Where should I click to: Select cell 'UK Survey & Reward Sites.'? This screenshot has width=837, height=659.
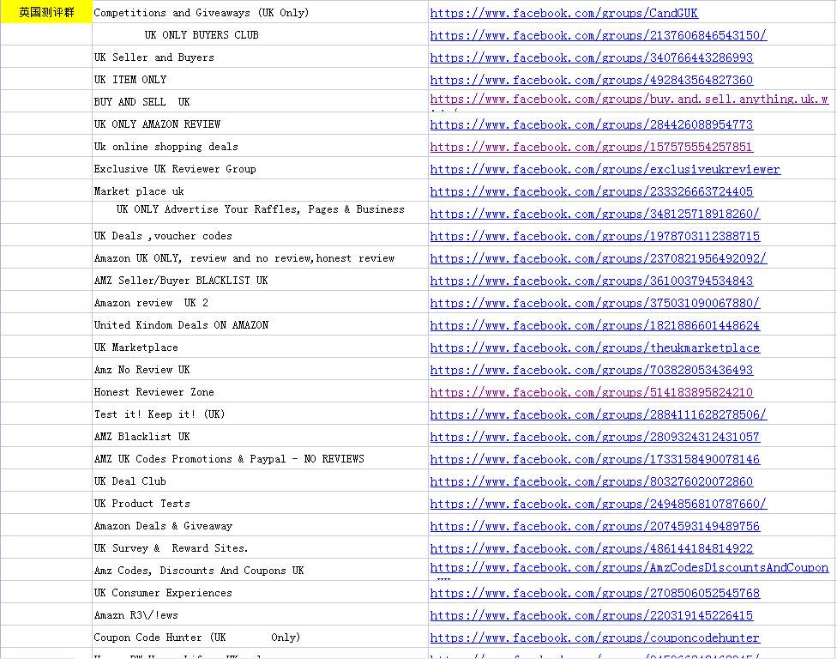pyautogui.click(x=260, y=547)
